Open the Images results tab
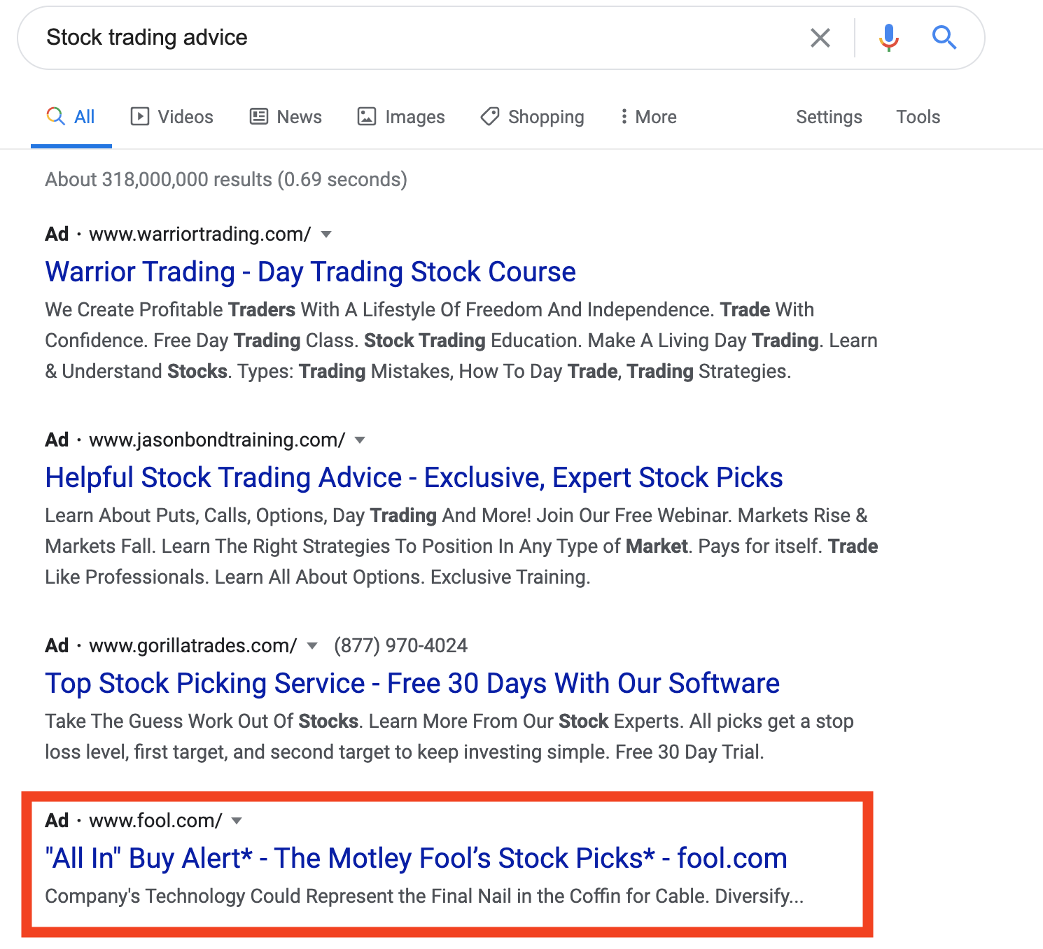This screenshot has width=1043, height=949. (401, 117)
